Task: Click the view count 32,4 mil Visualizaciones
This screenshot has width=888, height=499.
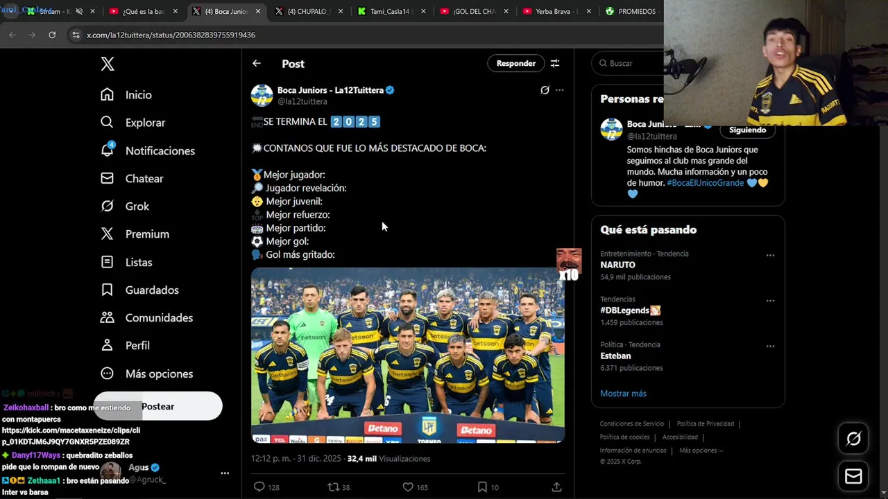Action: click(x=388, y=459)
